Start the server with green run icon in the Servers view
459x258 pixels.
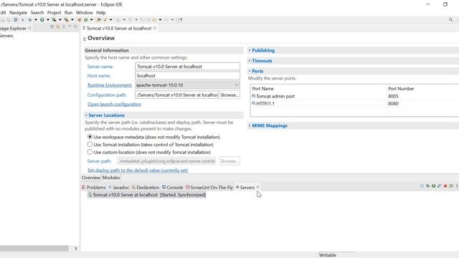433,186
